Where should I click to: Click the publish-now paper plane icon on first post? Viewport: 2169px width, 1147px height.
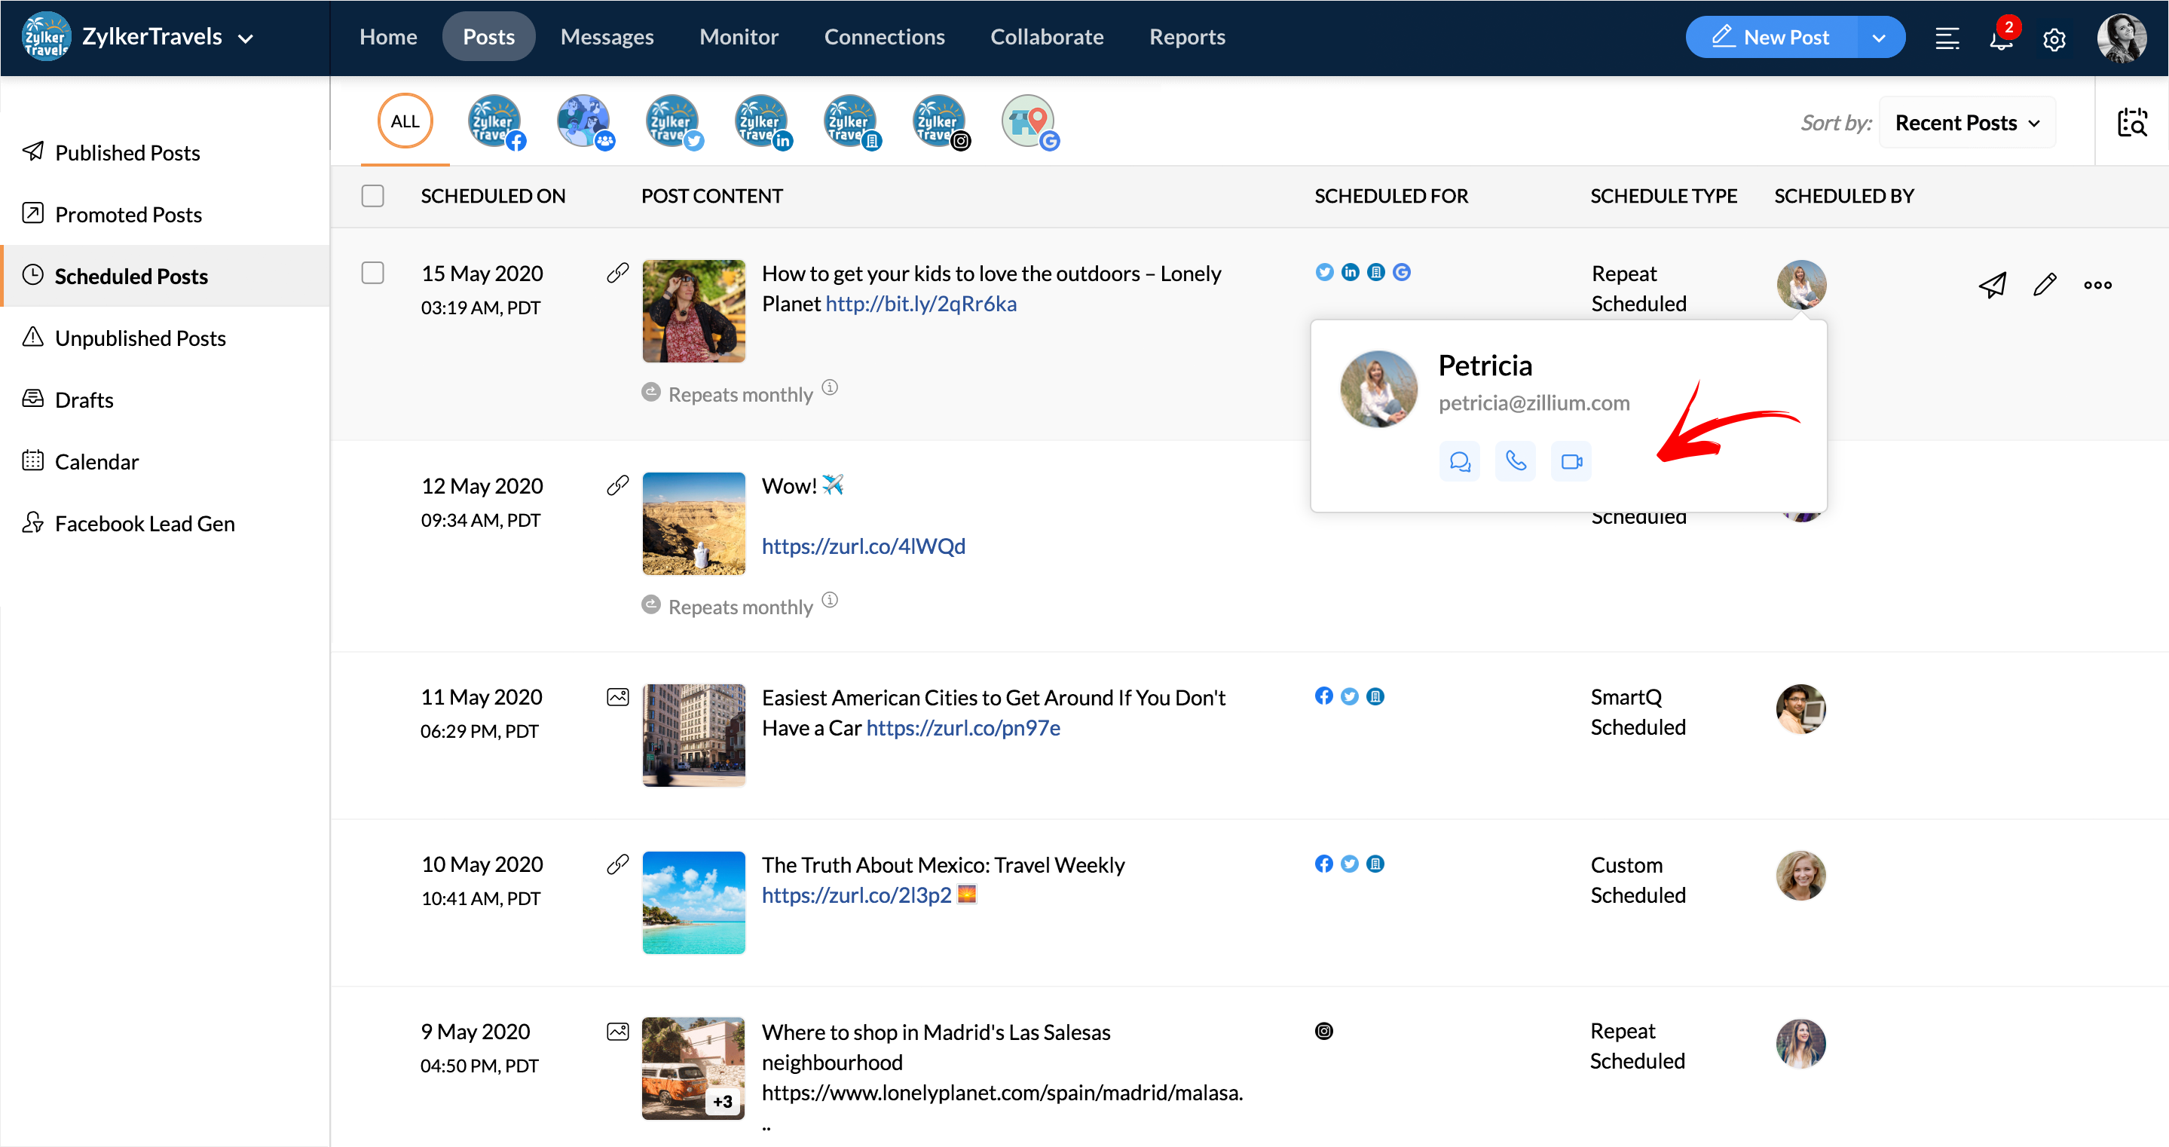(1992, 285)
